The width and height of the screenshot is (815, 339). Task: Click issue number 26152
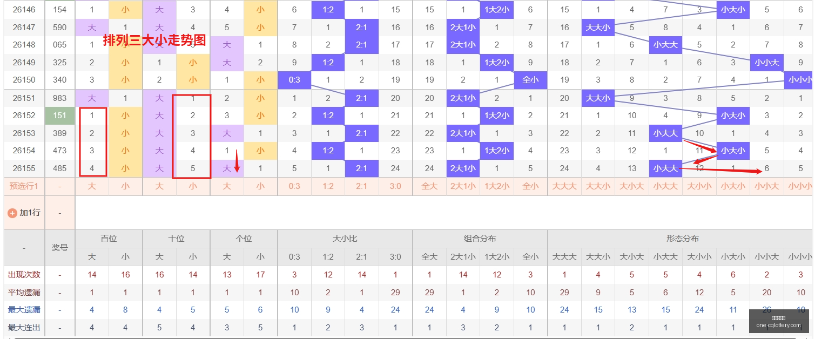pos(24,116)
